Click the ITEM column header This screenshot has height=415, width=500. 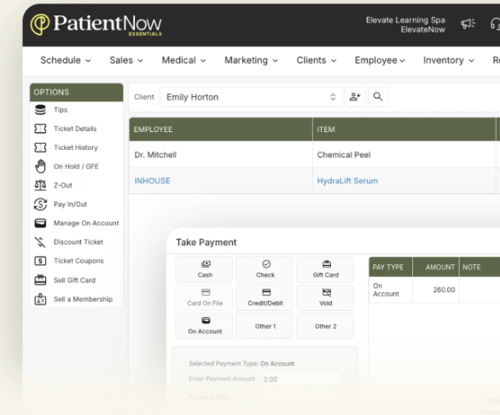point(404,130)
